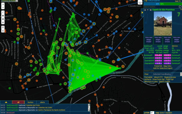Click the broadcast chat input line
The image size is (182, 114).
tap(48, 113)
